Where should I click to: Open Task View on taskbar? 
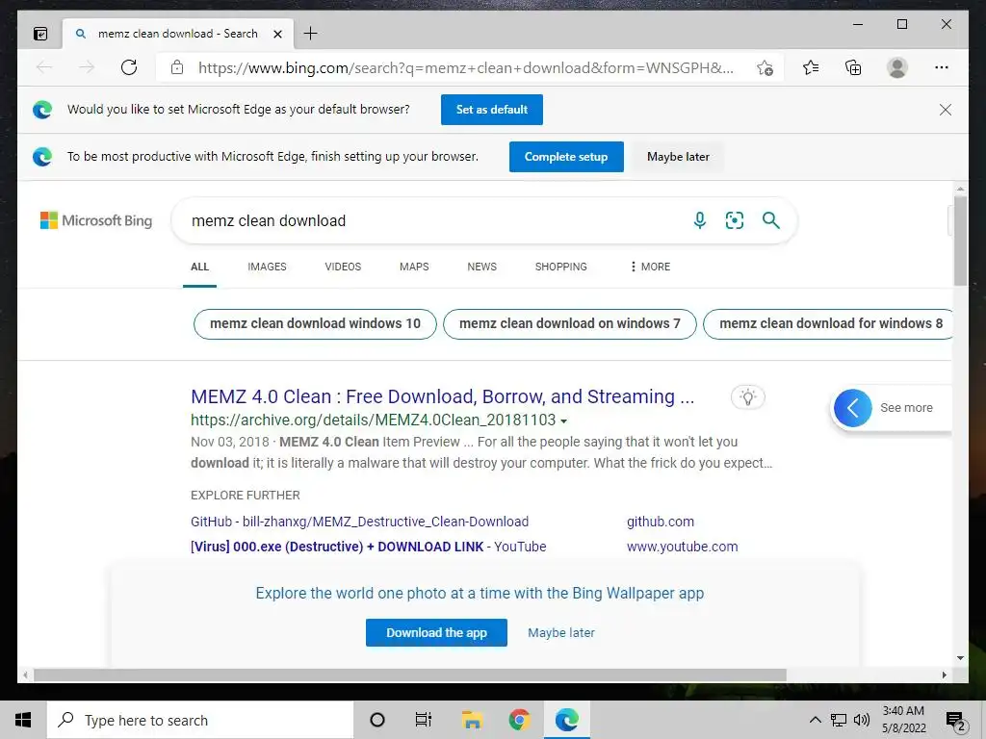424,720
